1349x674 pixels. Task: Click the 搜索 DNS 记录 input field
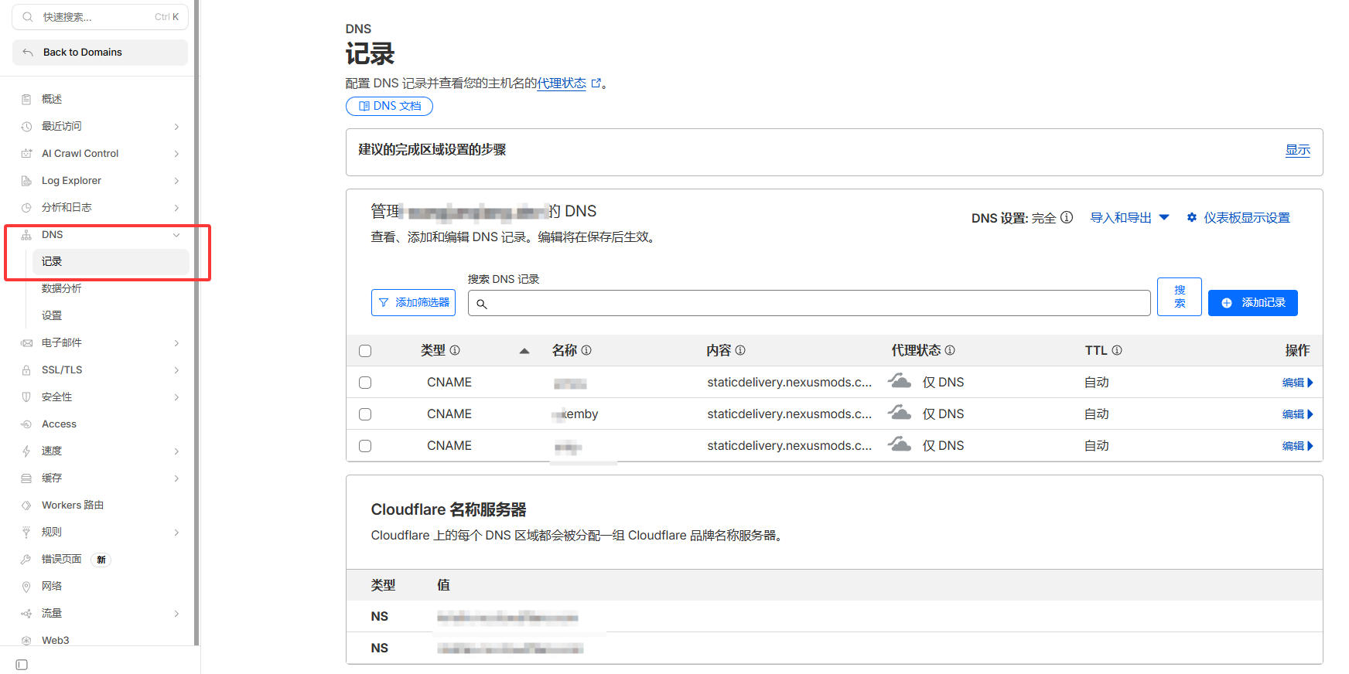[x=808, y=304]
